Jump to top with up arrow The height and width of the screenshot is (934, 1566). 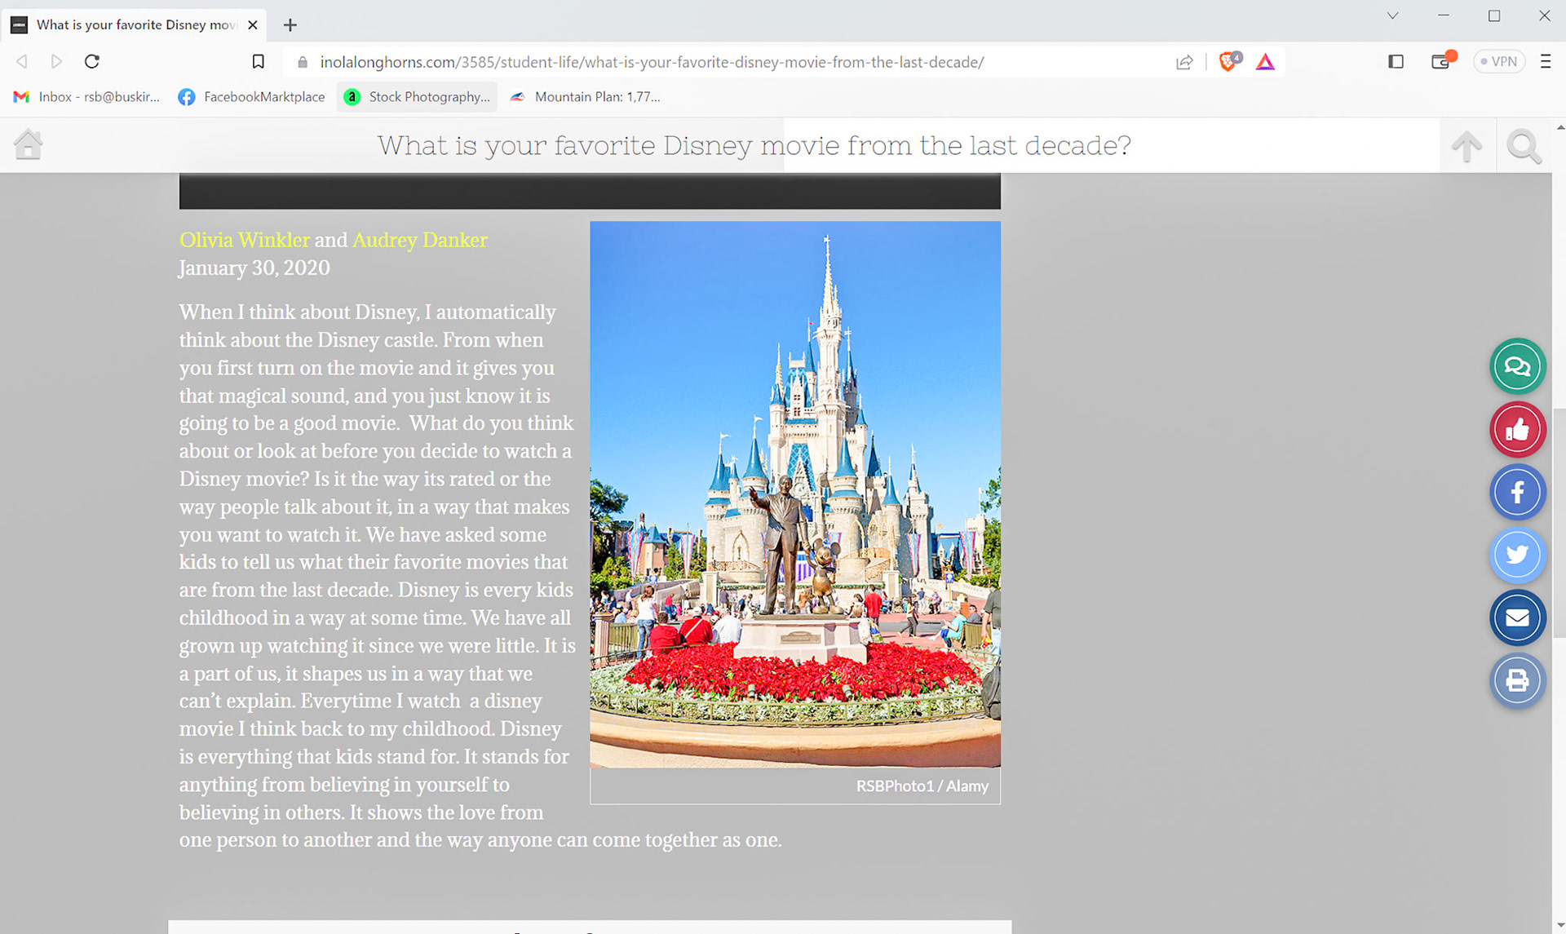[x=1466, y=146]
